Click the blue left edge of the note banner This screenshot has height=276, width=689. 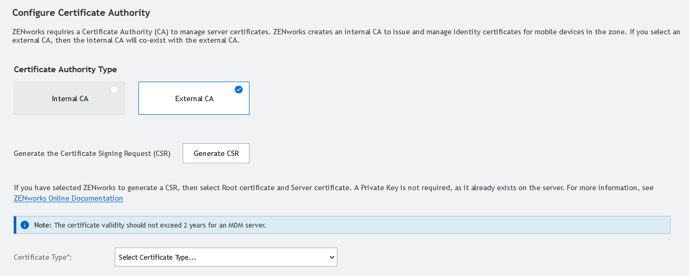pyautogui.click(x=15, y=225)
